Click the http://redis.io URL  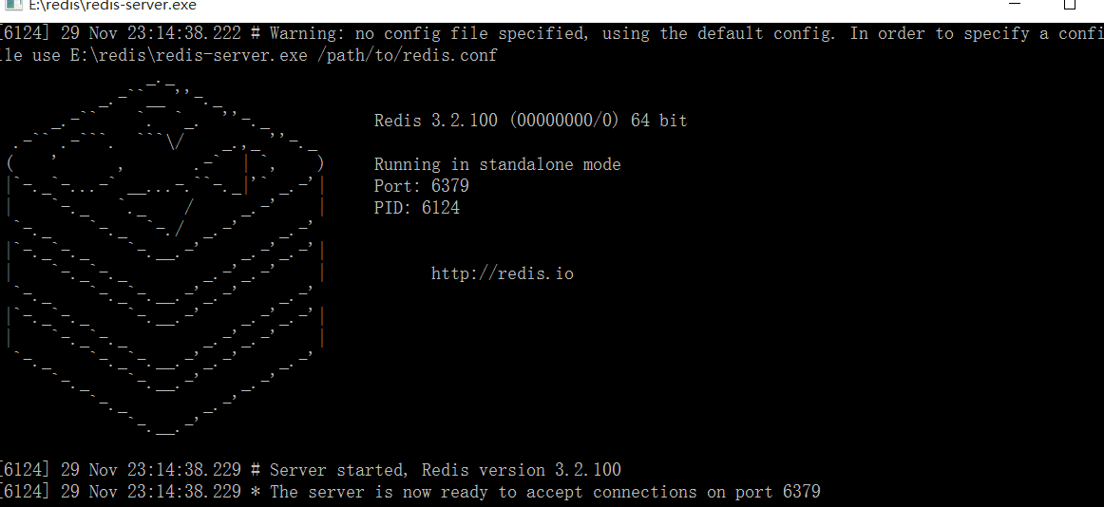click(502, 274)
